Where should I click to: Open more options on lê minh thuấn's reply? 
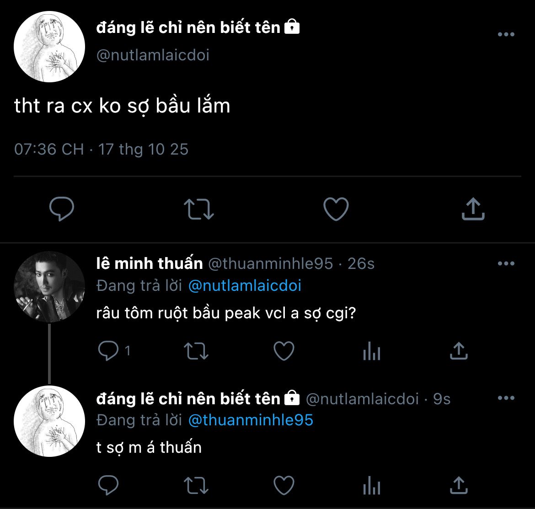(x=506, y=263)
